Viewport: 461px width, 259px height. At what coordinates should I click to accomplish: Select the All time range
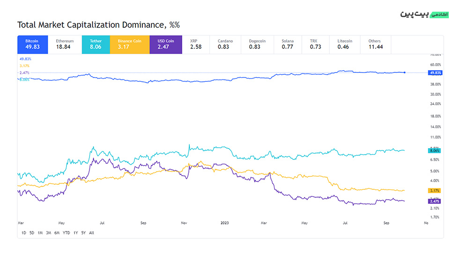[x=91, y=233]
